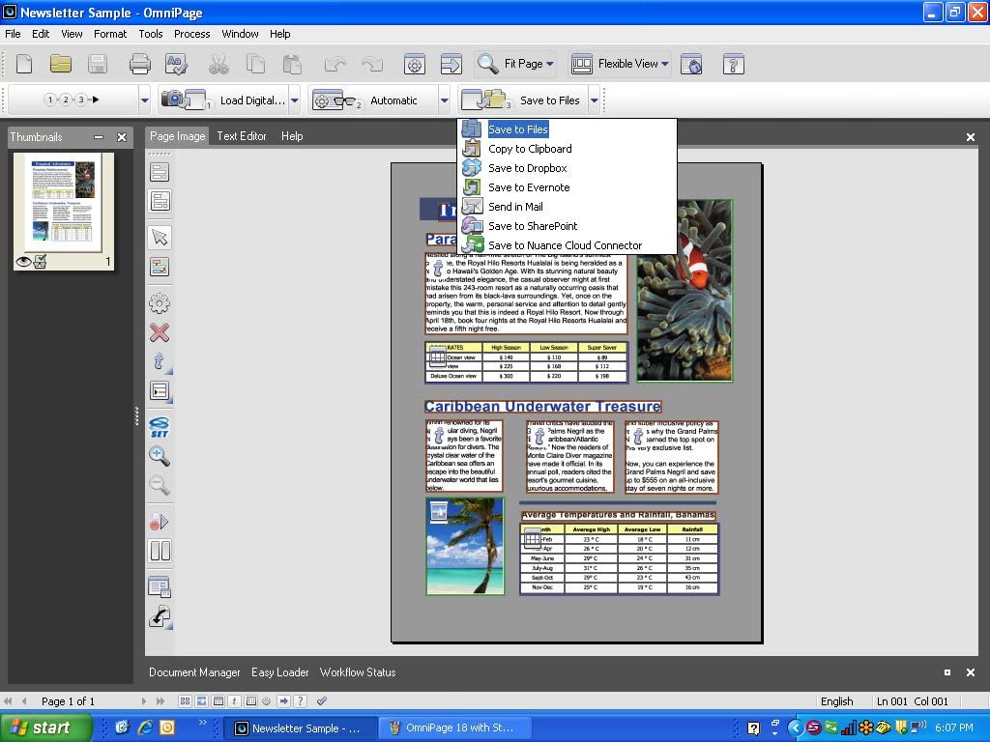Select page 1 thumbnail in Thumbnails panel
This screenshot has width=990, height=742.
[65, 201]
